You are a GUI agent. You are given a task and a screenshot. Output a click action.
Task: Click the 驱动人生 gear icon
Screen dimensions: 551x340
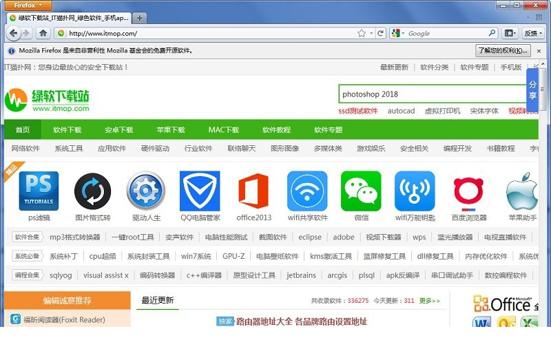pos(146,191)
